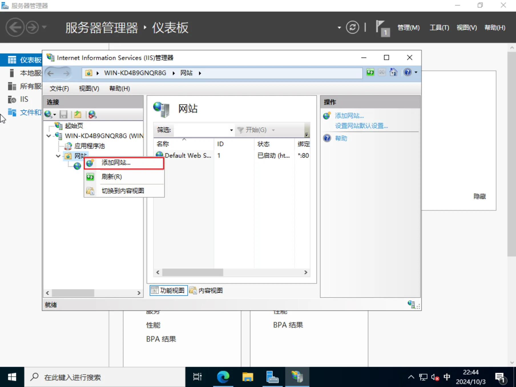Click the Task View taskbar icon
Viewport: 516px width, 387px height.
tap(197, 377)
